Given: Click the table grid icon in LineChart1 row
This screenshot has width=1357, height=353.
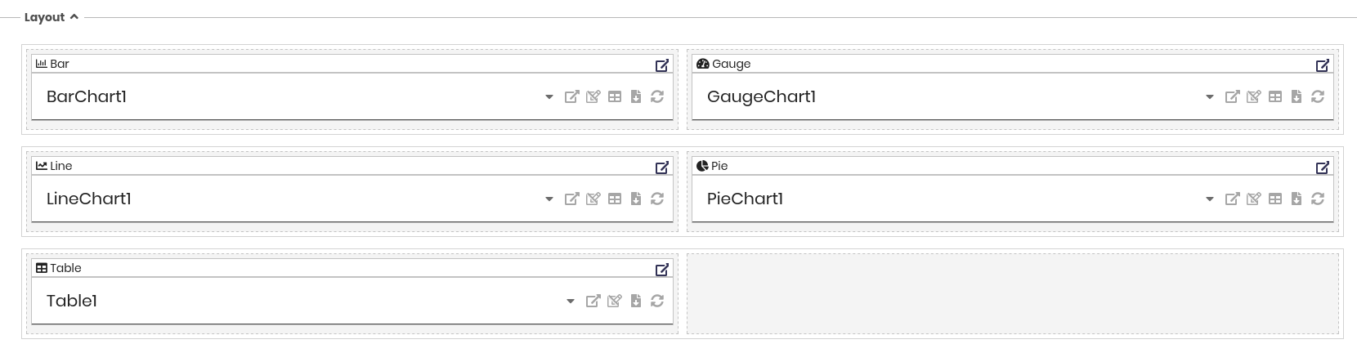Looking at the screenshot, I should coord(615,199).
